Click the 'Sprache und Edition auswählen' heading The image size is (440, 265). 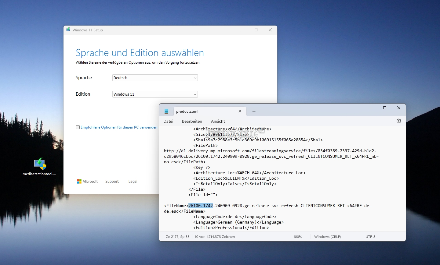pyautogui.click(x=140, y=53)
